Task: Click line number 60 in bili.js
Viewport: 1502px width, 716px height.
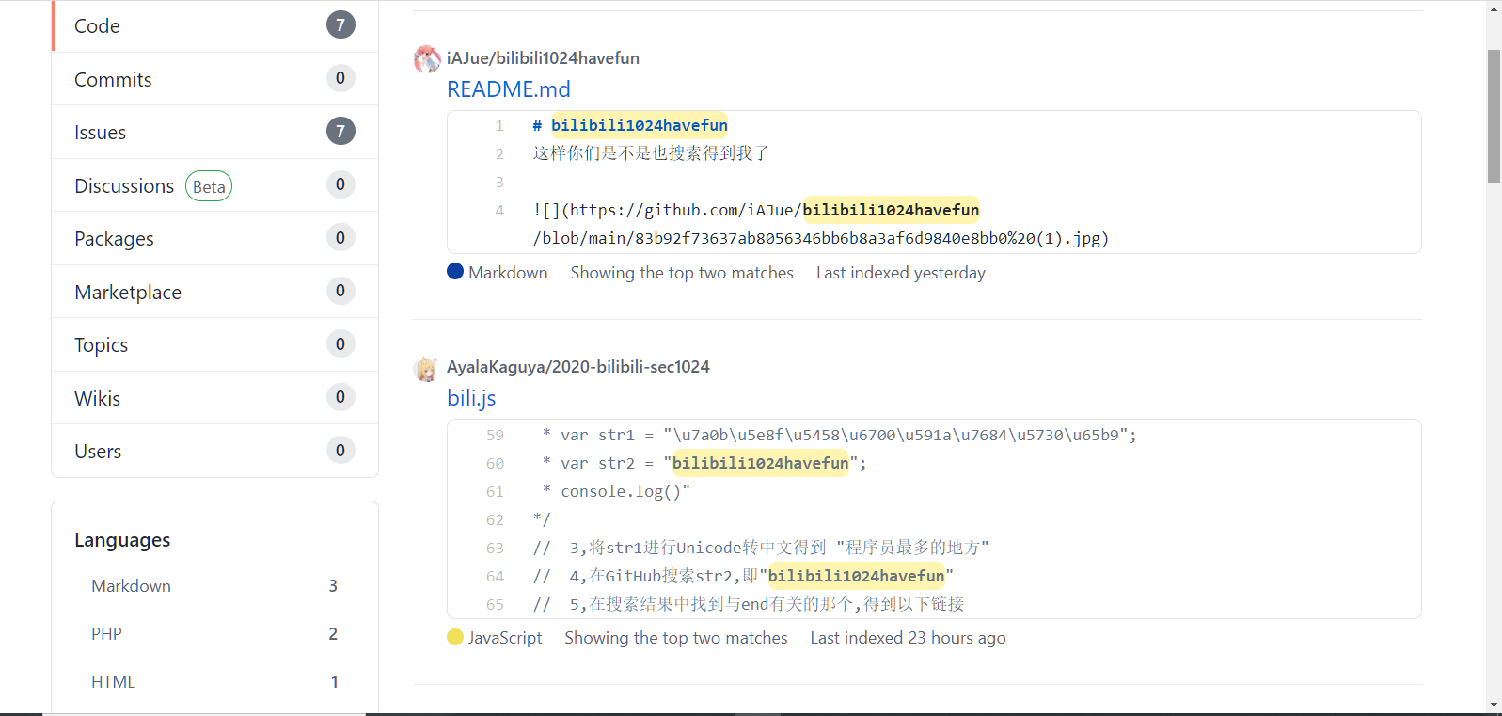Action: [x=495, y=463]
